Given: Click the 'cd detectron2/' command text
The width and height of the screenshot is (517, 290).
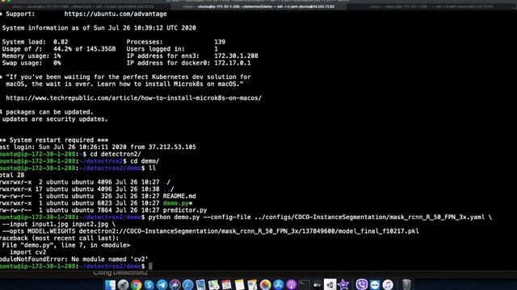Looking at the screenshot, I should 116,154.
